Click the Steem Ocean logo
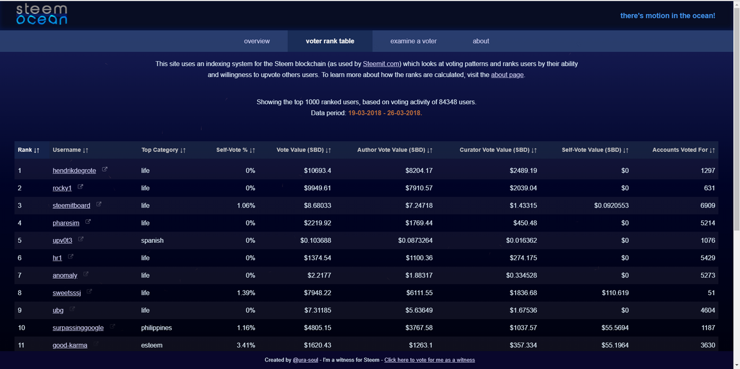This screenshot has height=369, width=740. [42, 14]
